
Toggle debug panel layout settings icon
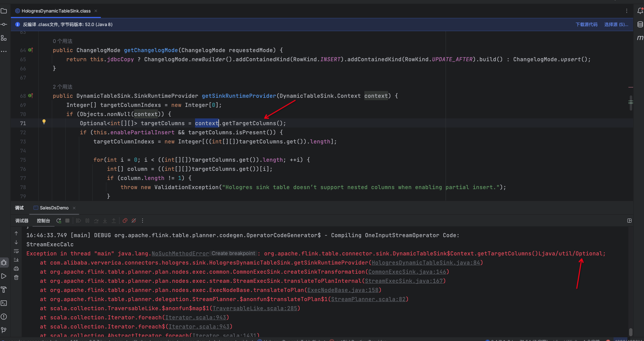tap(629, 221)
